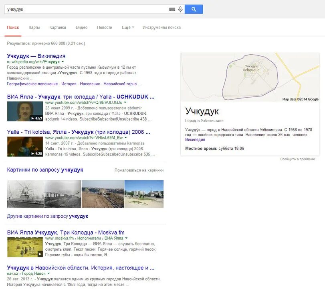Image resolution: width=325 pixels, height=292 pixels.
Task: Open Географическое положение sublink
Action: click(32, 84)
